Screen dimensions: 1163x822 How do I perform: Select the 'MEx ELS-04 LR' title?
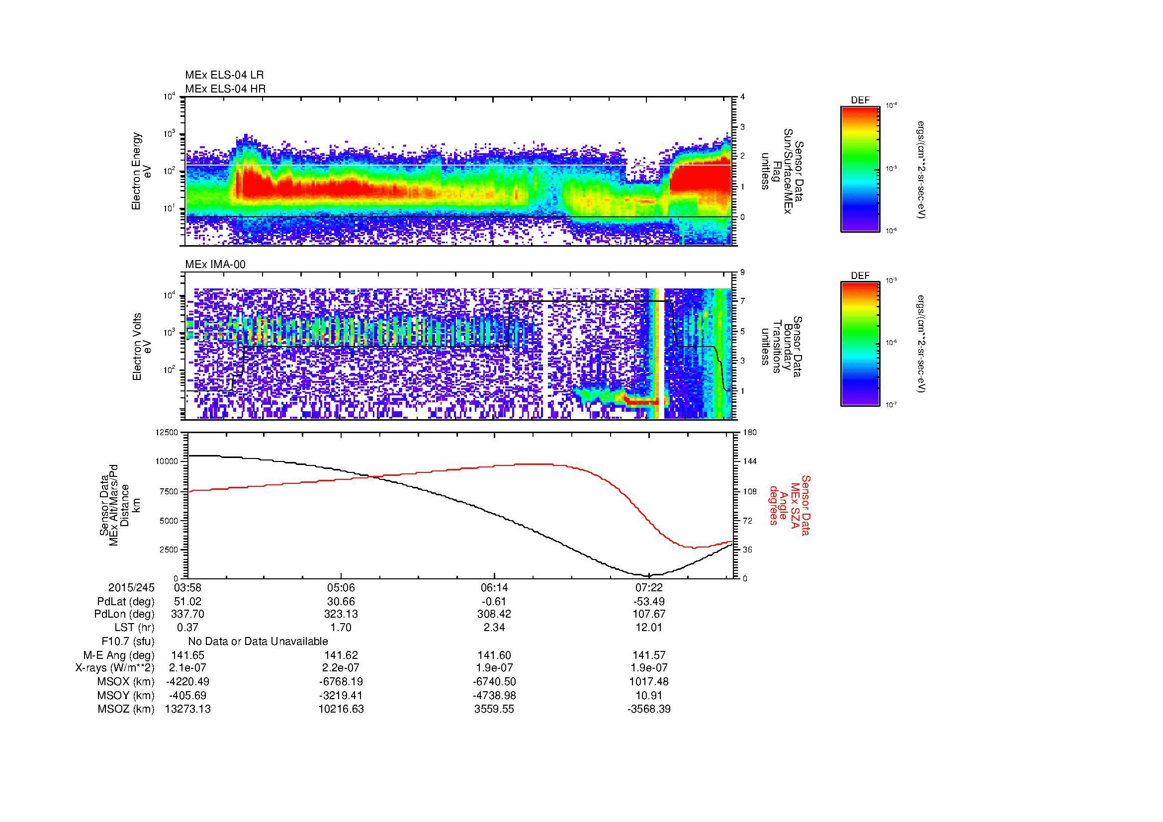(224, 75)
